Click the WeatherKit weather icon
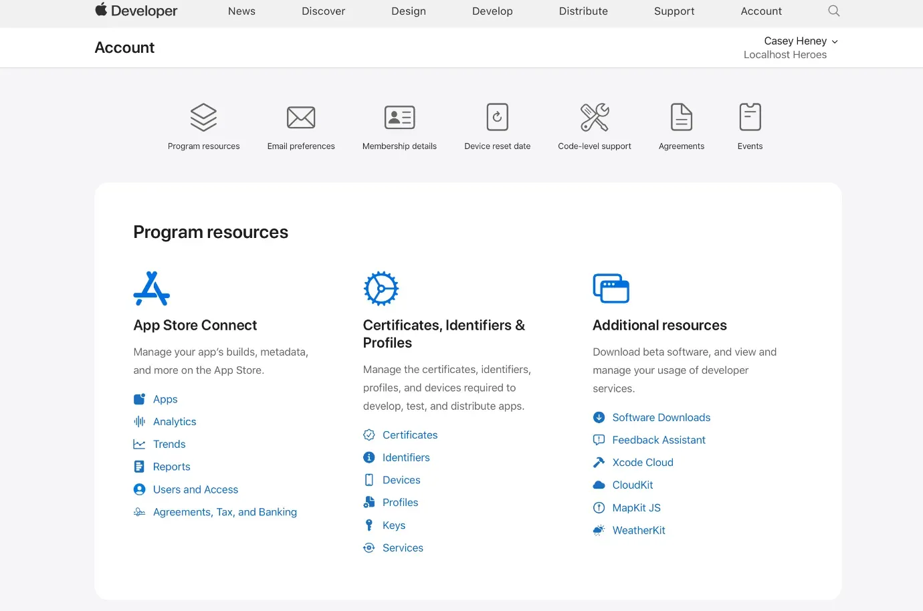This screenshot has height=611, width=923. [x=599, y=530]
